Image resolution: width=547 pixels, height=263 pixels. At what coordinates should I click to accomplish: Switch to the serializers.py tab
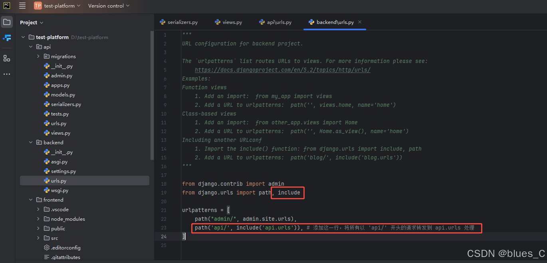click(x=178, y=22)
